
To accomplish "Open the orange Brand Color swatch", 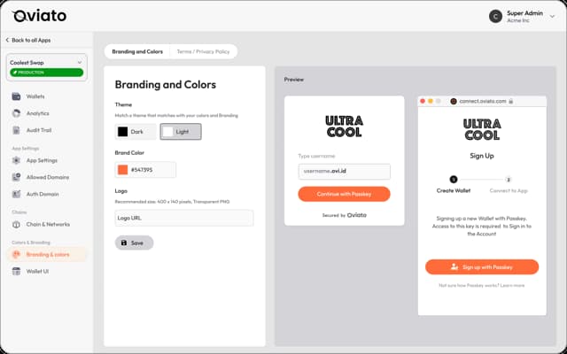I will (123, 170).
